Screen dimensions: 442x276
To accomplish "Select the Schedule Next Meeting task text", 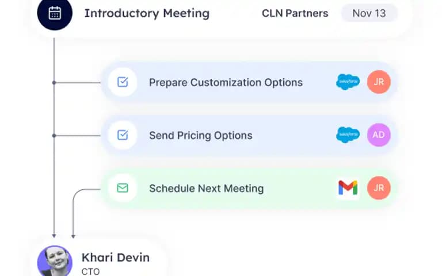I will 207,189.
